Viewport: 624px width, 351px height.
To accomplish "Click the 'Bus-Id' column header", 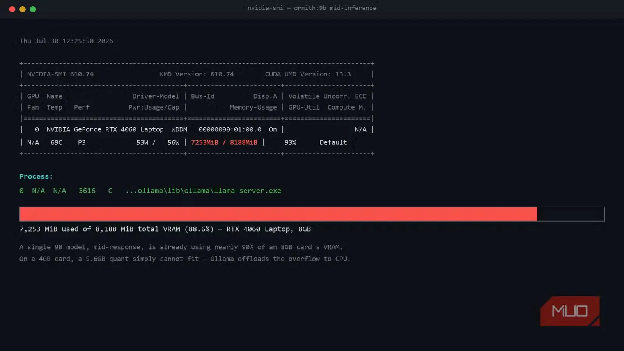I will click(x=202, y=96).
